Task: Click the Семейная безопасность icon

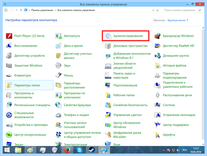Action: pyautogui.click(x=108, y=105)
